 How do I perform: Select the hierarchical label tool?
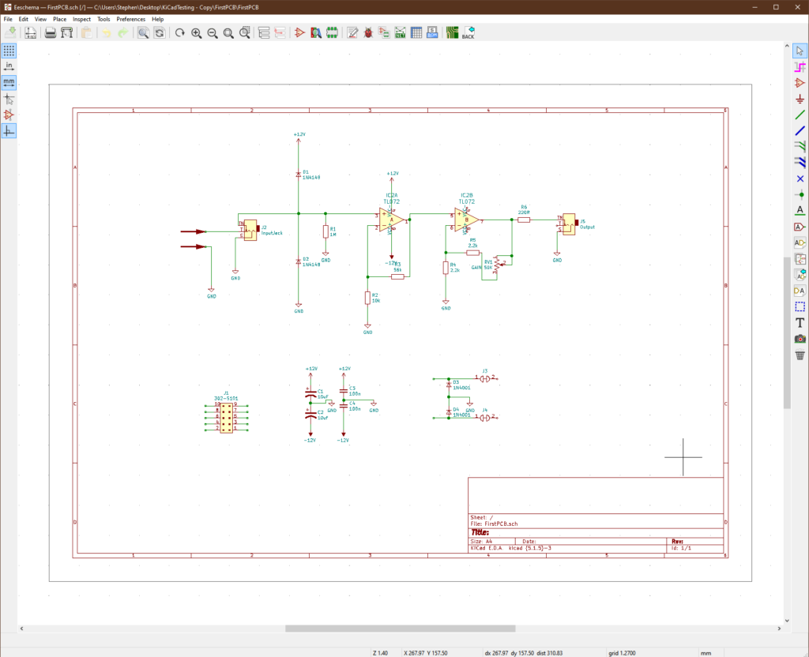click(x=800, y=242)
